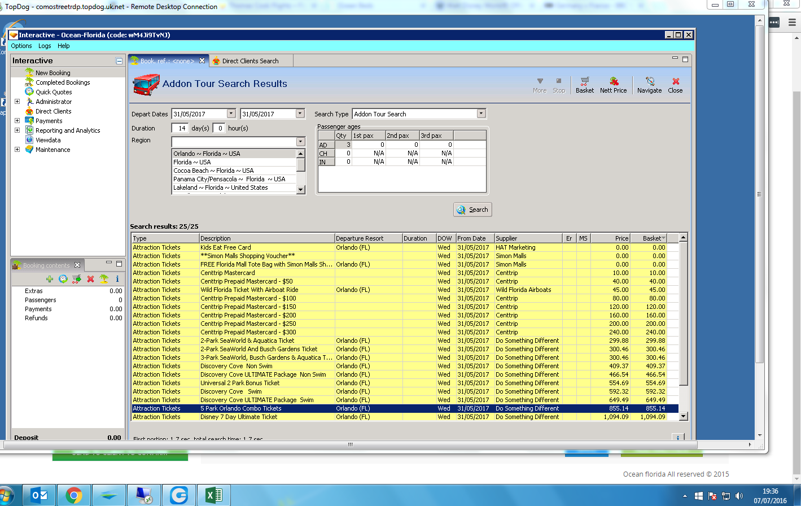This screenshot has width=801, height=506.
Task: Click red X delete icon in Booking contents
Action: tap(90, 279)
